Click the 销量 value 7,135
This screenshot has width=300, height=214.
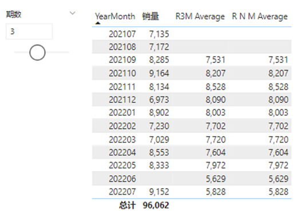point(159,34)
